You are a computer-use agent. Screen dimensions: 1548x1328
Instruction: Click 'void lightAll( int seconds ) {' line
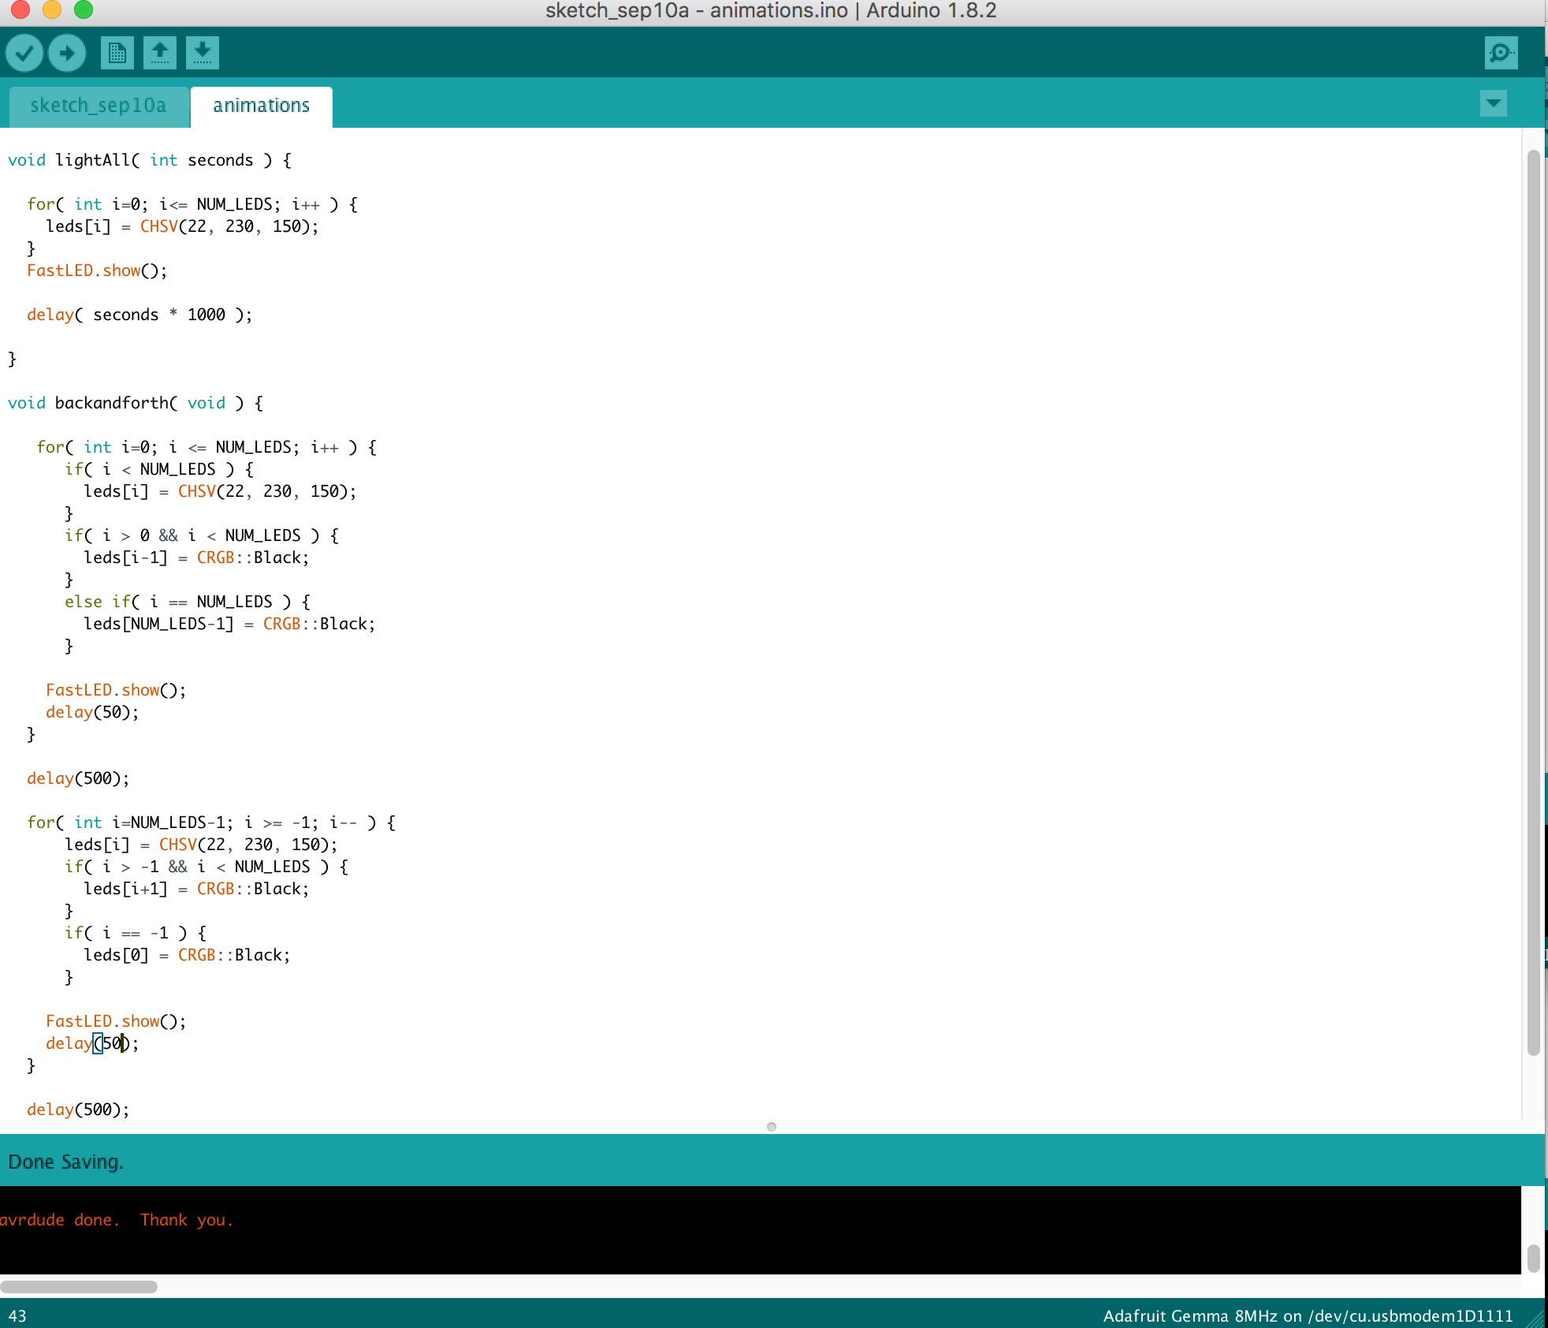[150, 160]
